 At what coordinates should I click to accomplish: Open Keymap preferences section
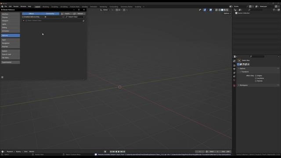click(x=11, y=47)
